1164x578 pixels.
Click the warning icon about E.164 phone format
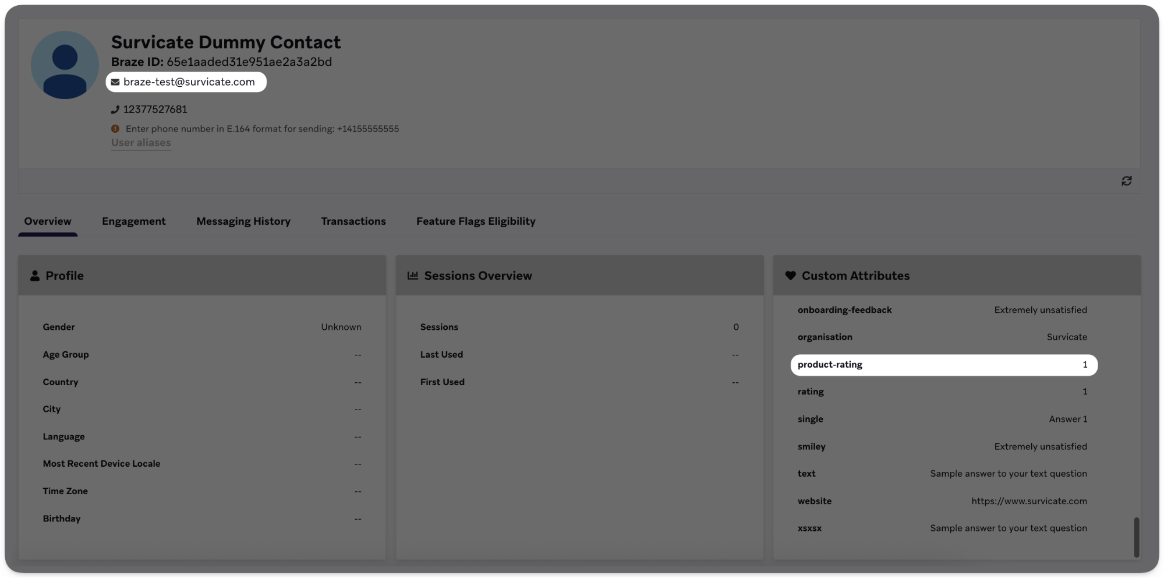tap(115, 128)
